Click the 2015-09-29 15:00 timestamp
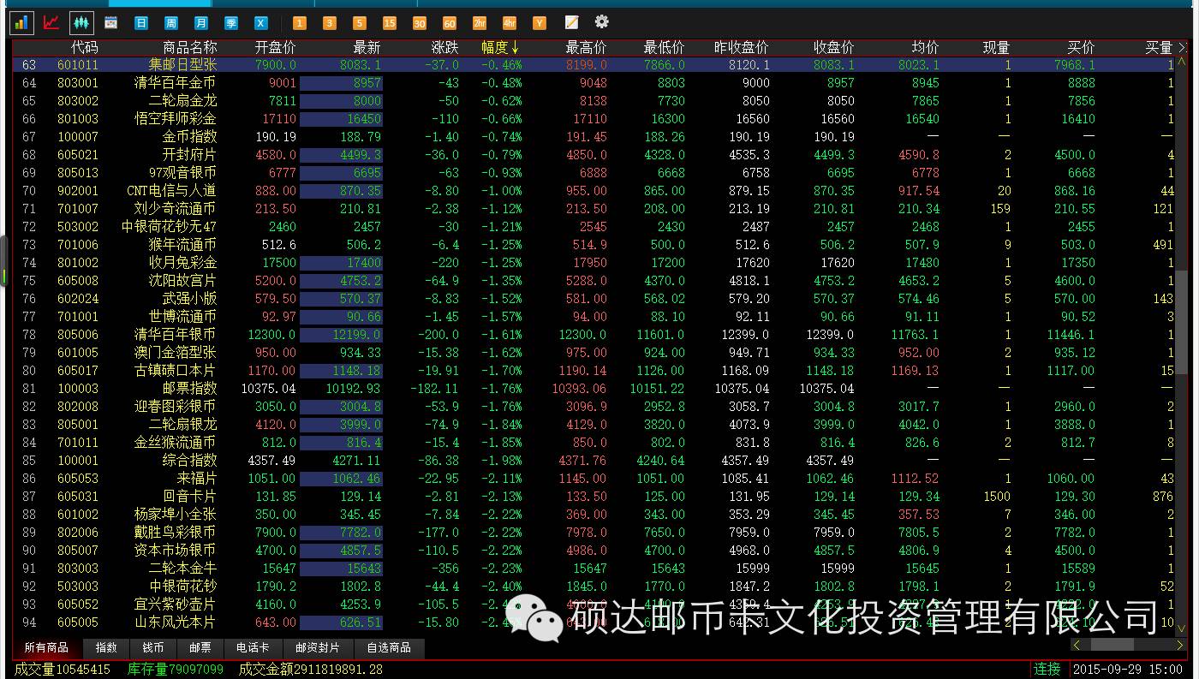The width and height of the screenshot is (1199, 679). (x=1128, y=670)
